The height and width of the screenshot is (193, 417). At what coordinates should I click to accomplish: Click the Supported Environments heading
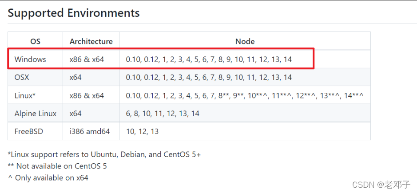(74, 13)
